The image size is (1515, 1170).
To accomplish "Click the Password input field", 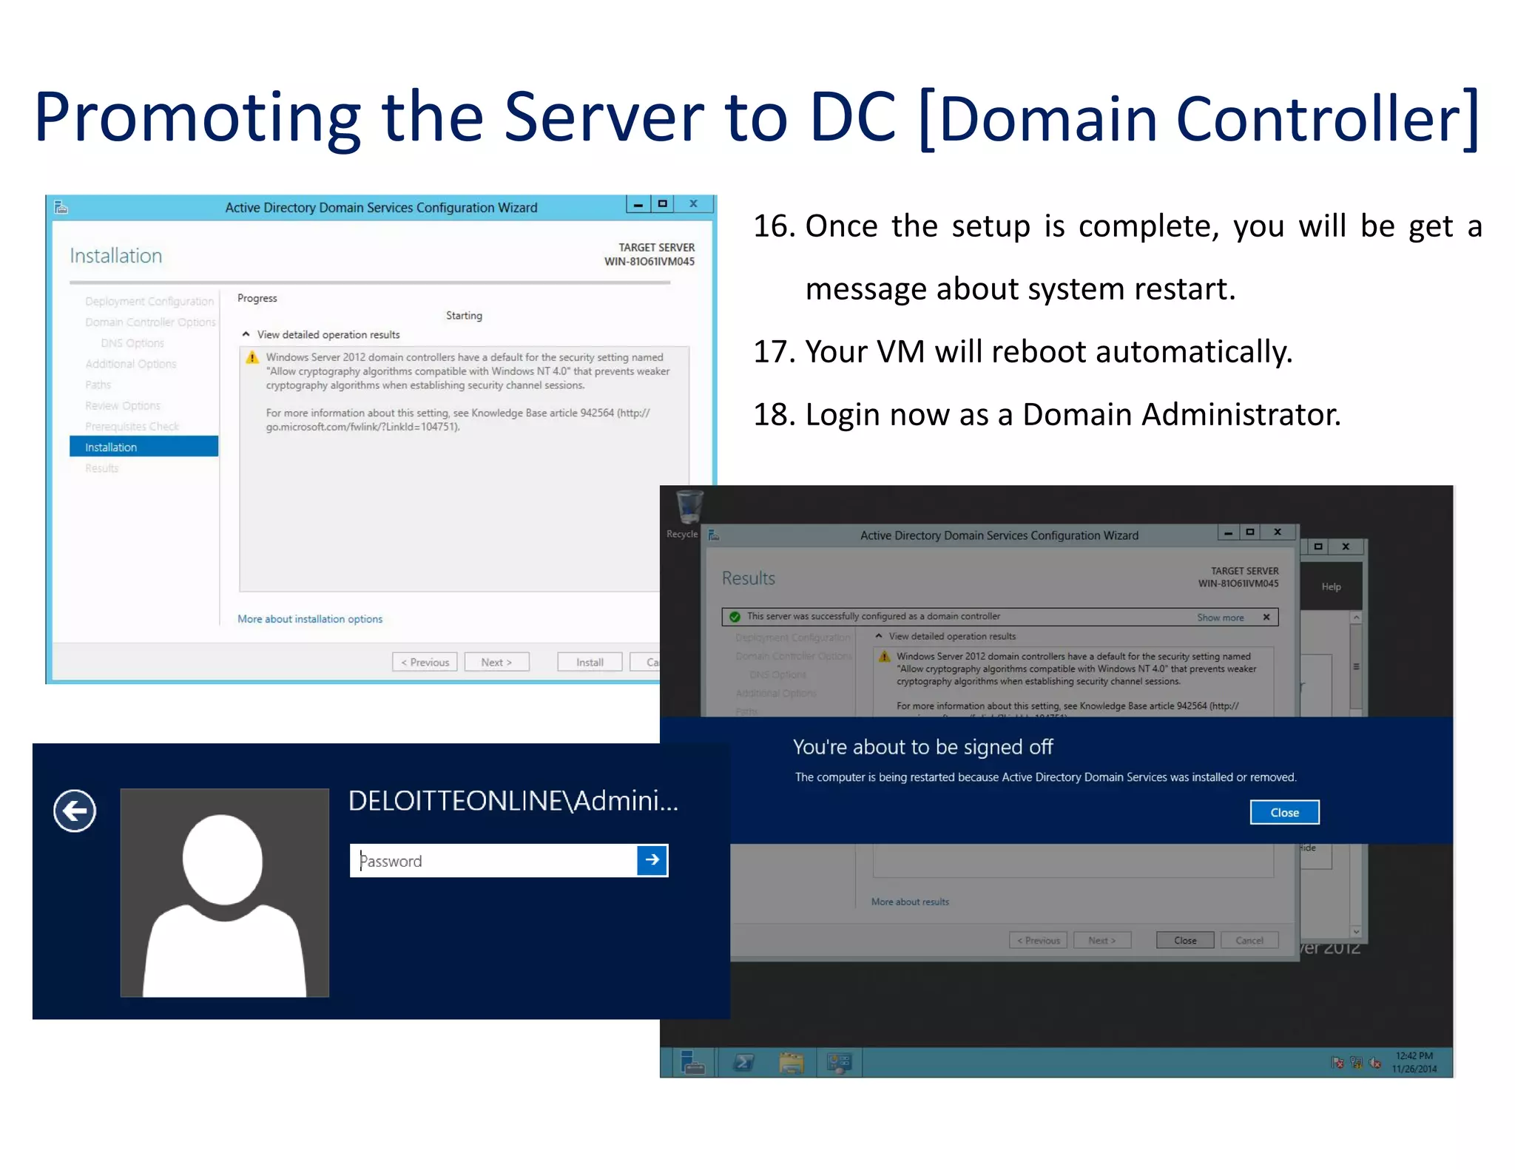I will [493, 861].
